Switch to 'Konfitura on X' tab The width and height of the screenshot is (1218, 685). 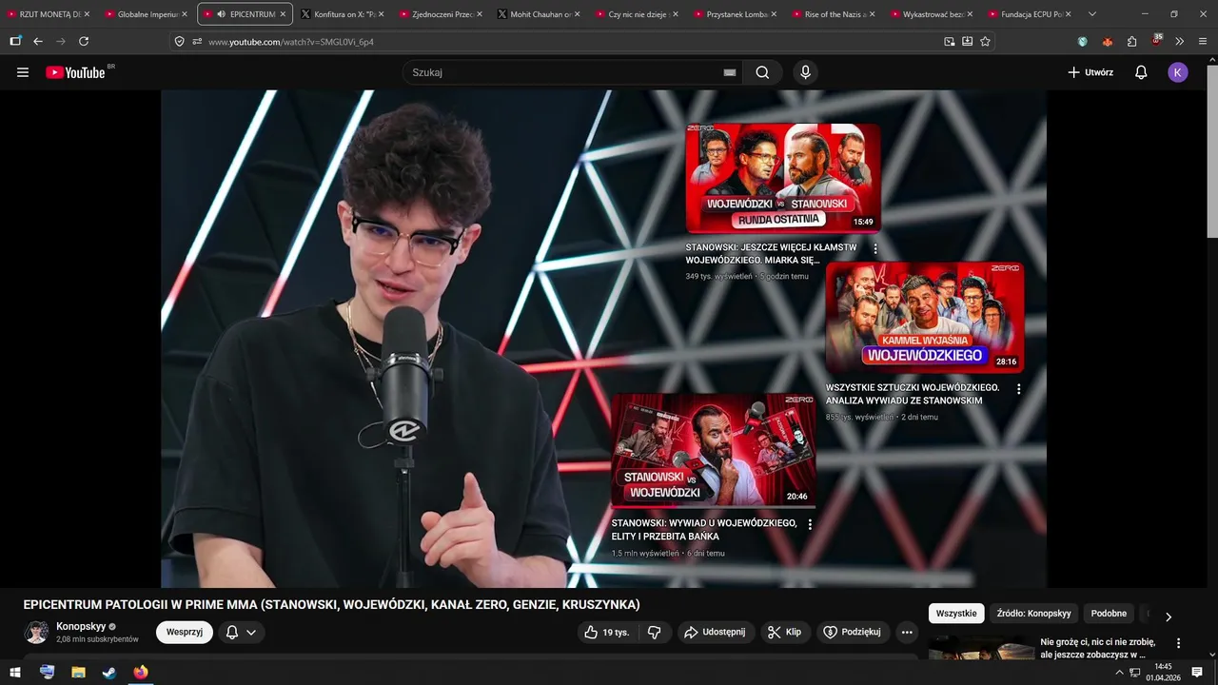coord(344,14)
